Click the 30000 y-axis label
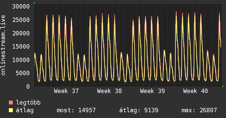Viewport: 226px width, 118px height. [21, 7]
